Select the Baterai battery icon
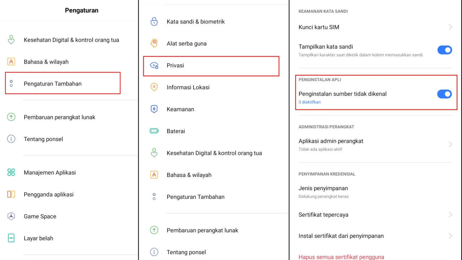Viewport: 462px width, 260px height. click(x=154, y=131)
